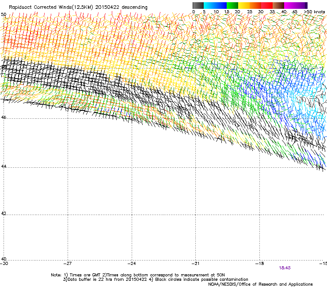Screen dimensions: 327x287
Task: Click the title 'Rapidscat Corrected Winds(12.5KM)'
Action: click(x=51, y=8)
